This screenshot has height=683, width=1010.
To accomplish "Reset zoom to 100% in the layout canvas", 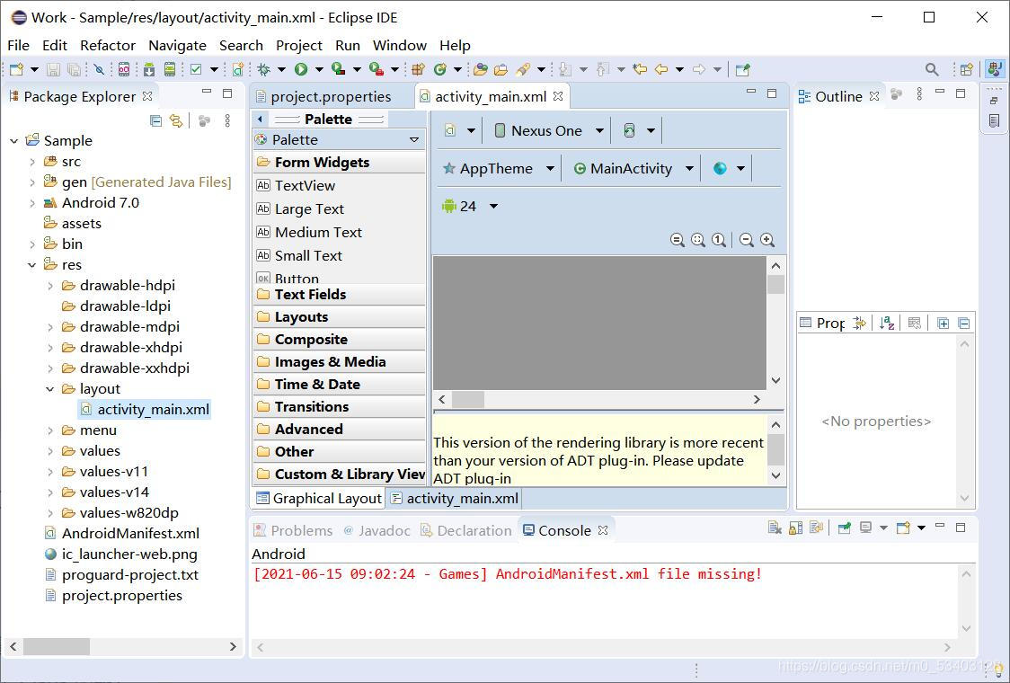I will (x=718, y=240).
